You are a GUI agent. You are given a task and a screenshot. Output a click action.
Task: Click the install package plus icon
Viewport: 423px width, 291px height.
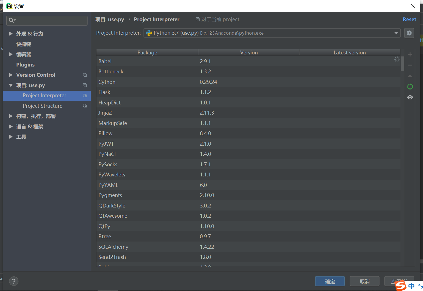(410, 54)
